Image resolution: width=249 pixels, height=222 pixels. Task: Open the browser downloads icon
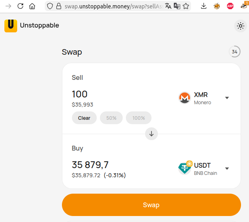[204, 6]
